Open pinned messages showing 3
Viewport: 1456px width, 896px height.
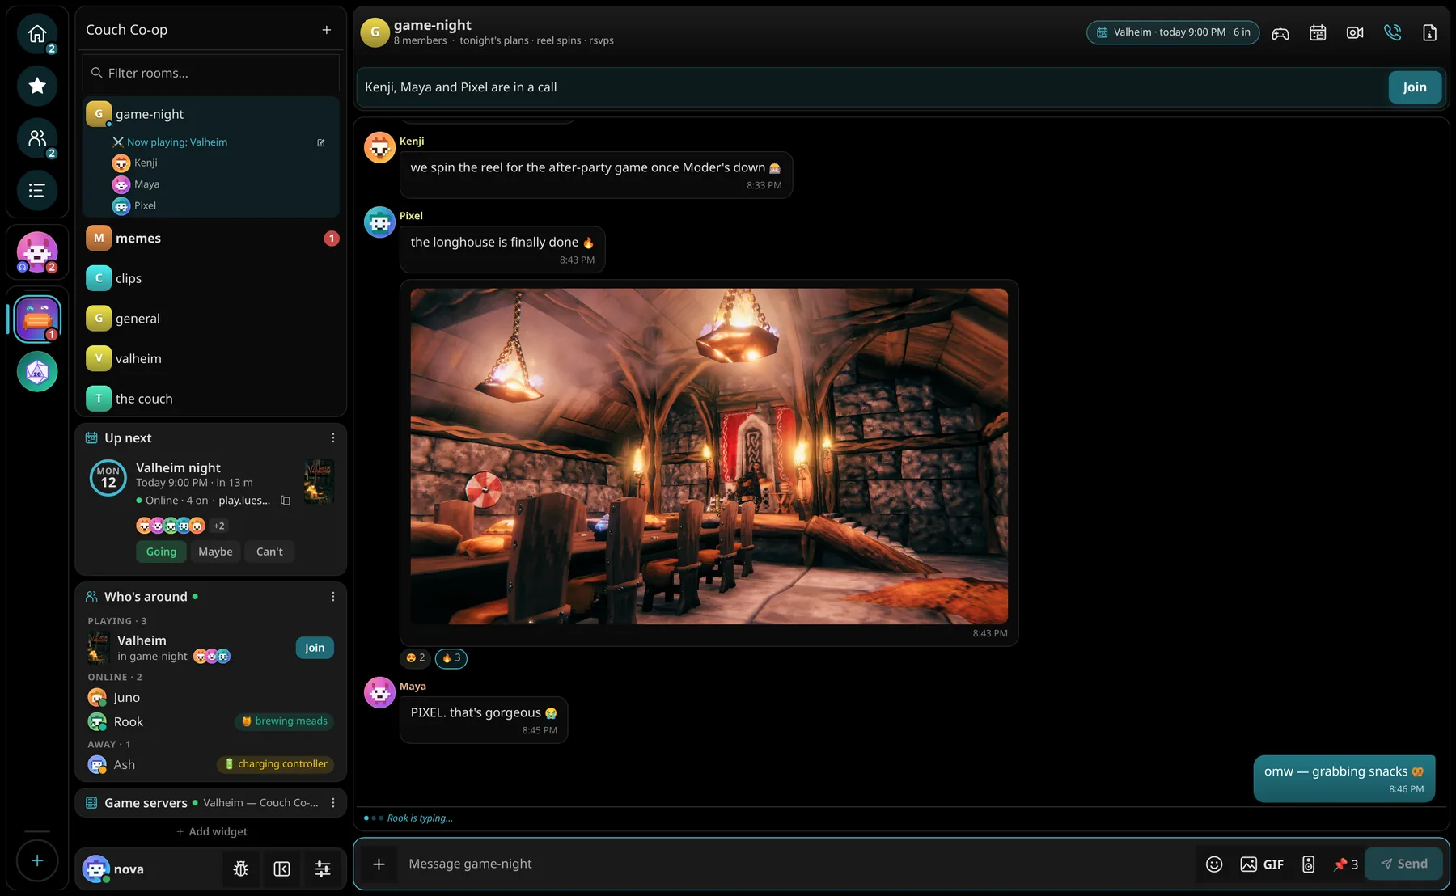click(1345, 864)
